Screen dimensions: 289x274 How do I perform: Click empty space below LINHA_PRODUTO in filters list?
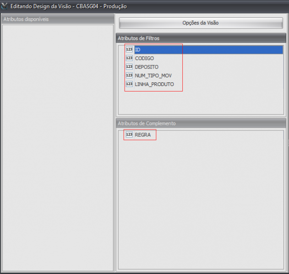(x=200, y=103)
